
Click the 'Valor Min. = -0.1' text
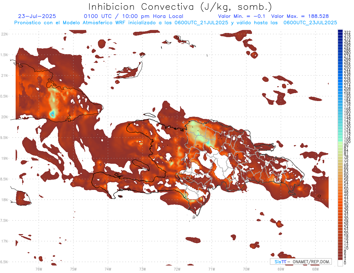[x=242, y=16]
